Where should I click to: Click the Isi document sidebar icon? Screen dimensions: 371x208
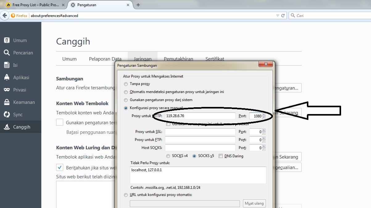[x=7, y=65]
